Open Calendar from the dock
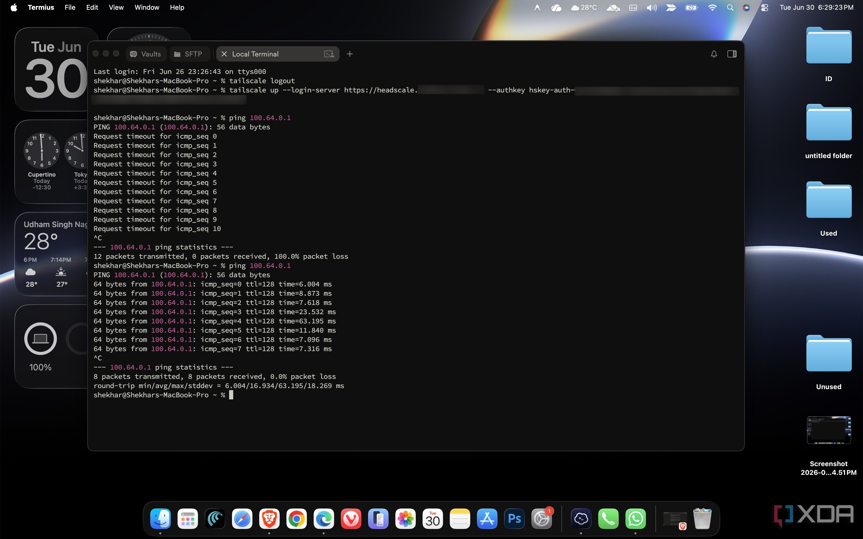 point(433,518)
